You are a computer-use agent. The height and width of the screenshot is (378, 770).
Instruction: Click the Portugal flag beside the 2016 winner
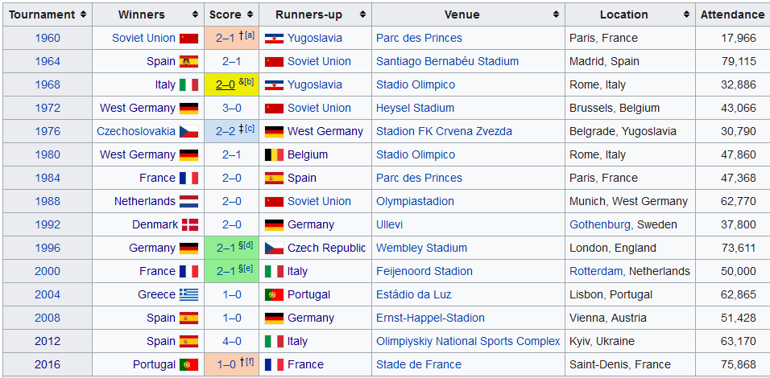coord(188,364)
